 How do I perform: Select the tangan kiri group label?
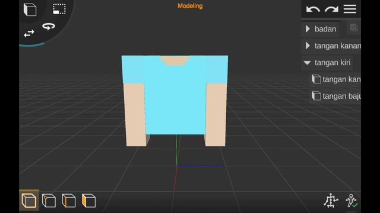[332, 63]
